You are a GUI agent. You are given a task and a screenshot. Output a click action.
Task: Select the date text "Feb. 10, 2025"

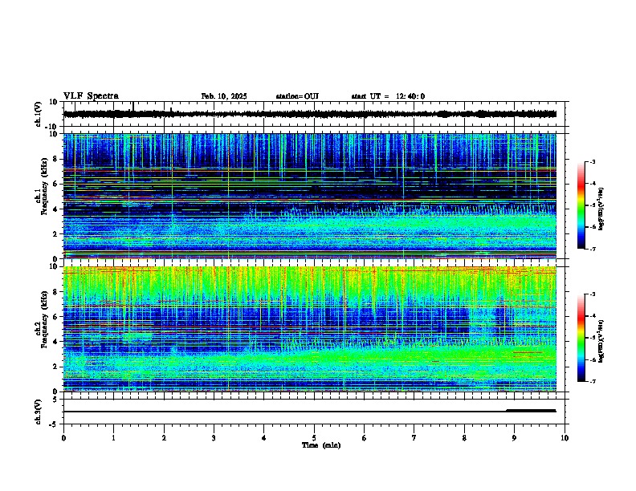click(x=224, y=96)
